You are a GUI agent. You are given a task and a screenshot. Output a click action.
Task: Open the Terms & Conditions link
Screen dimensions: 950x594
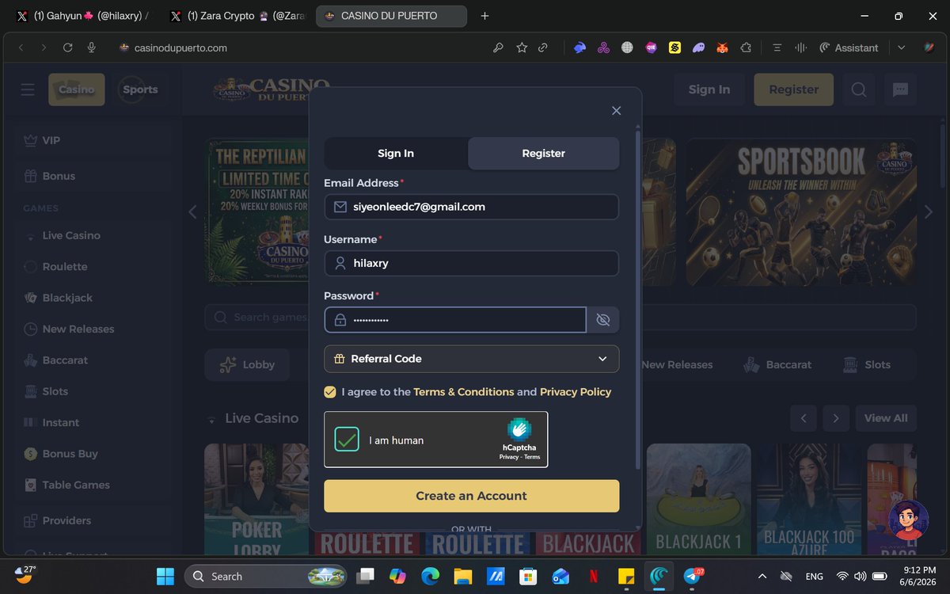coord(464,392)
